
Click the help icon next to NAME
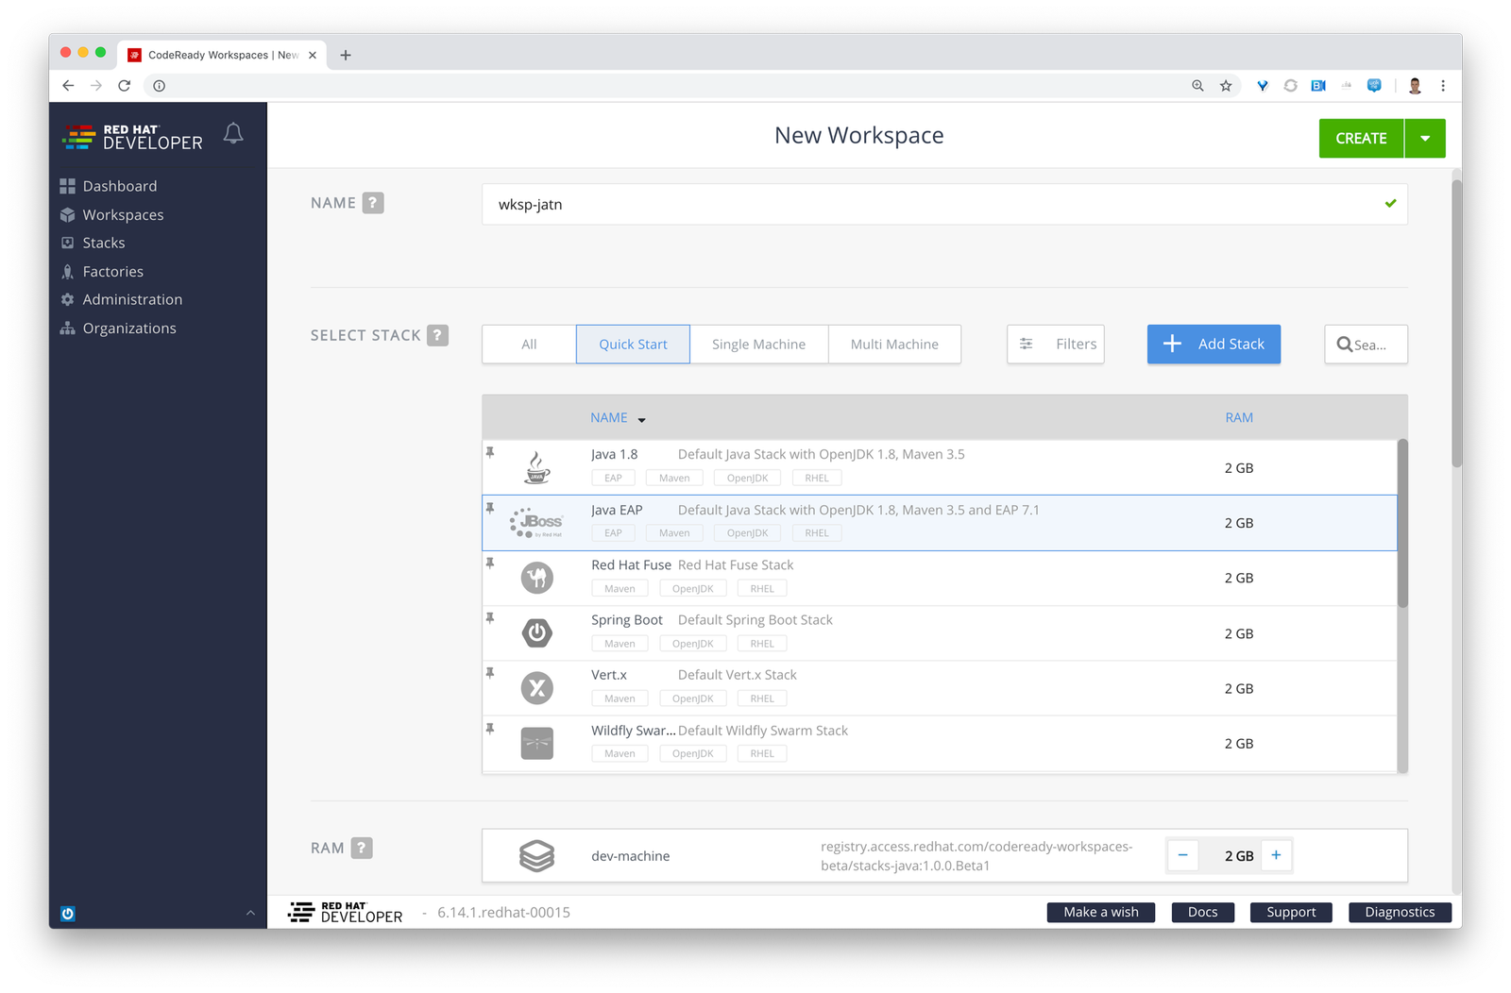tap(373, 203)
